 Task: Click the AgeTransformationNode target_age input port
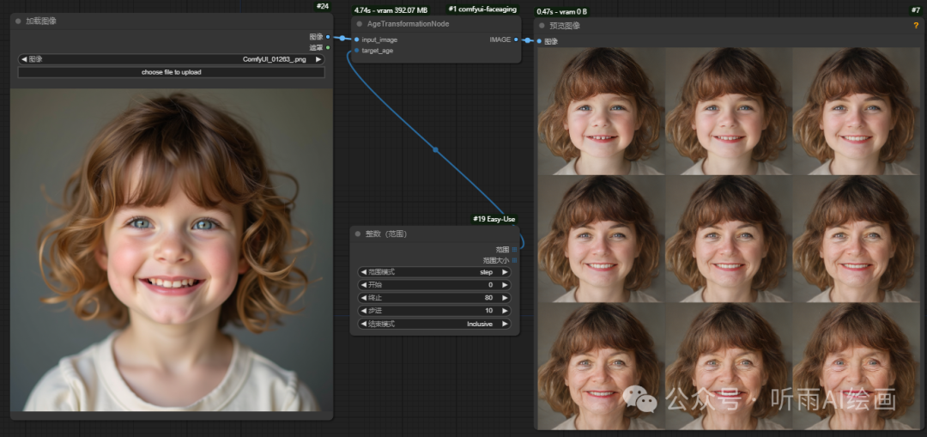[356, 51]
